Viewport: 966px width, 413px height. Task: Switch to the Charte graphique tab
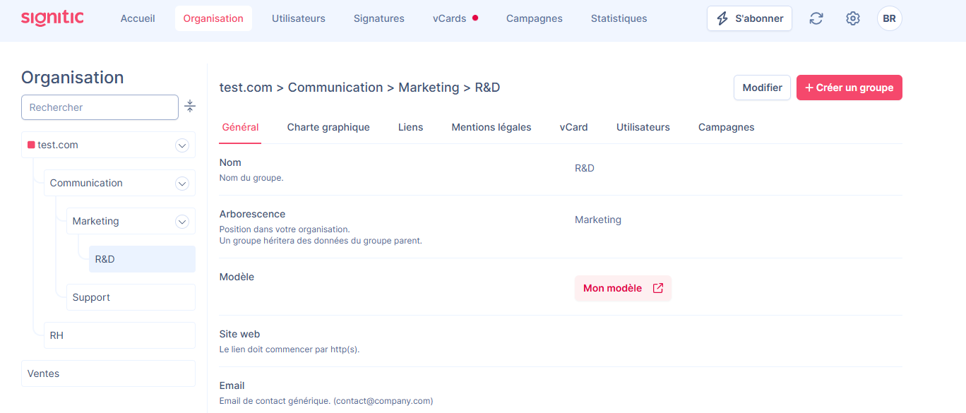(328, 128)
